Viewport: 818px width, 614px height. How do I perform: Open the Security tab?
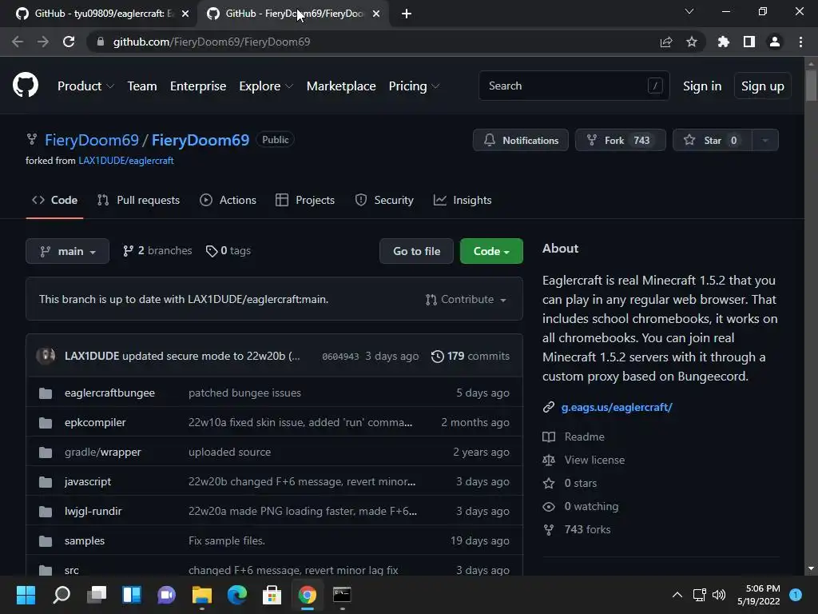pyautogui.click(x=384, y=200)
